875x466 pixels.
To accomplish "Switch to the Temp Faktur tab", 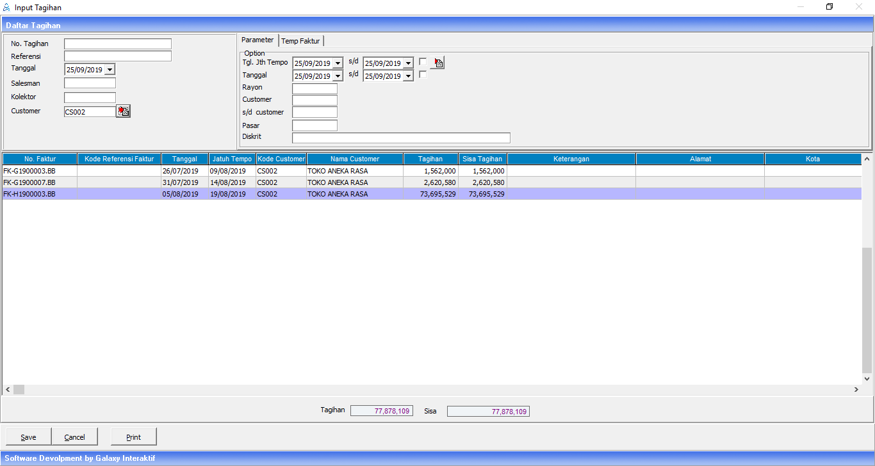I will coord(300,41).
